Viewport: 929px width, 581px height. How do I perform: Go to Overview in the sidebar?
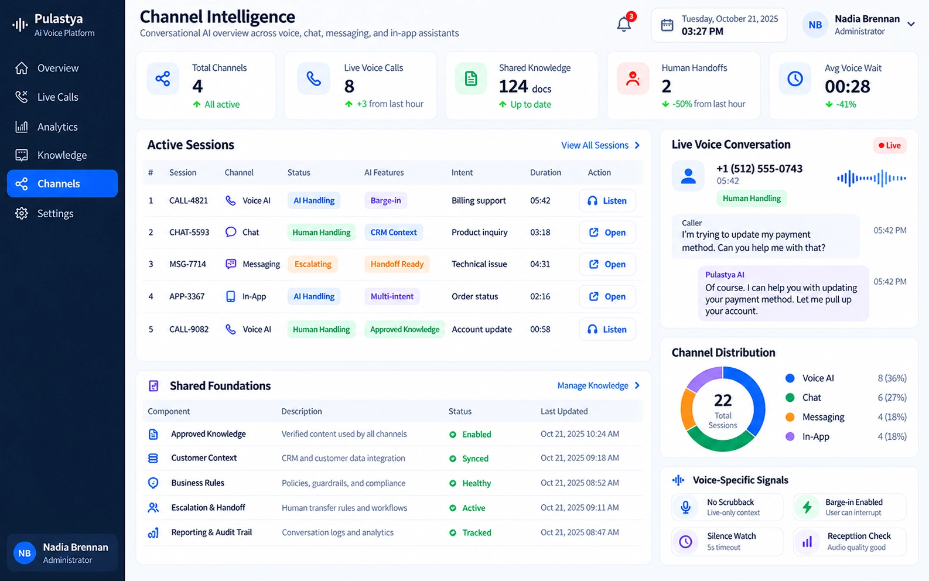point(62,68)
